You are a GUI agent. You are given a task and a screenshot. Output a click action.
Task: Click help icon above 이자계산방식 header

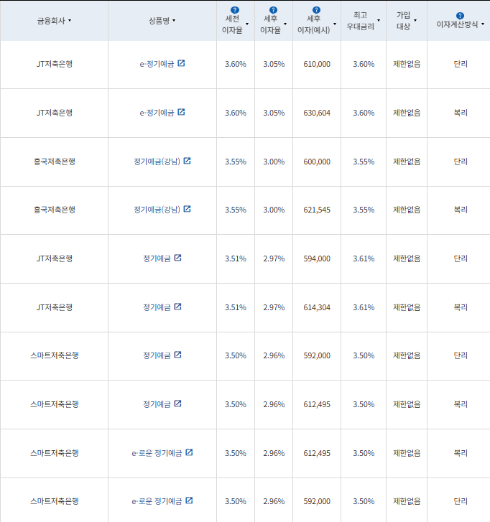click(x=460, y=16)
